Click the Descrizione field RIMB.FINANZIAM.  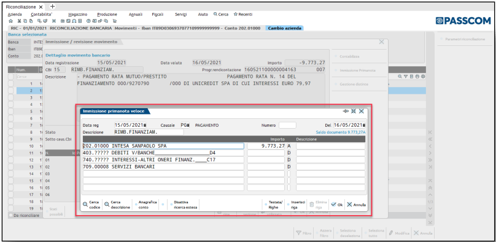point(149,132)
